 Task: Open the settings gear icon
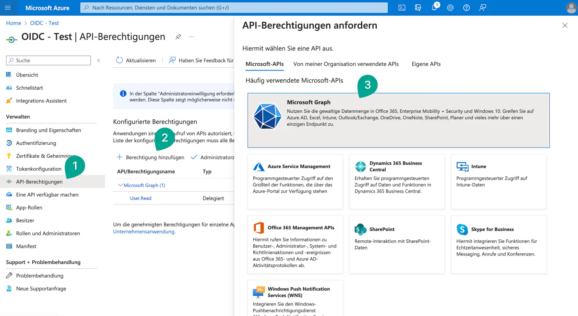click(x=450, y=8)
